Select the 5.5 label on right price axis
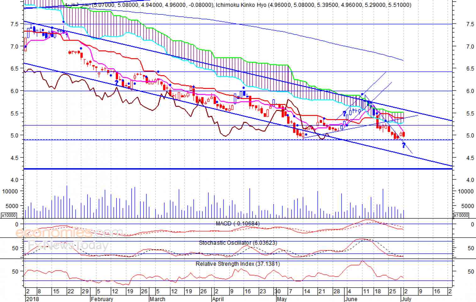The height and width of the screenshot is (302, 476). 470,113
